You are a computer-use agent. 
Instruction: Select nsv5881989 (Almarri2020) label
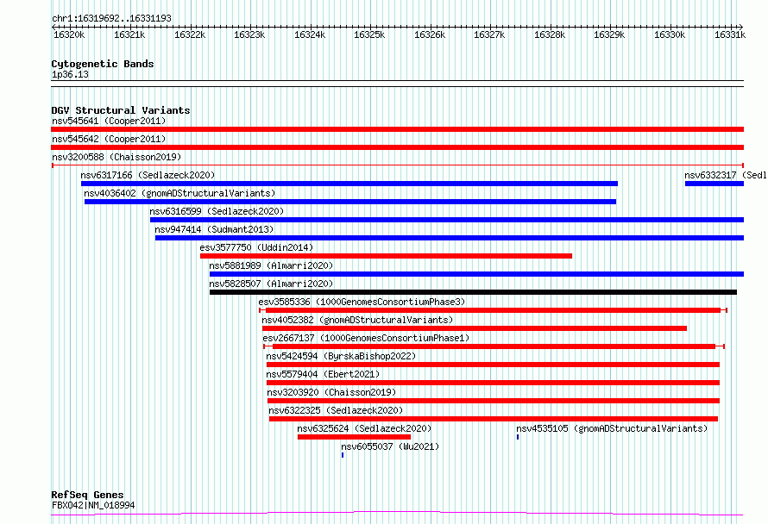(271, 265)
